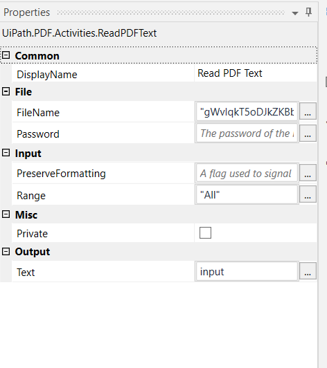Open the expression editor for Password
This screenshot has width=327, height=368.
308,133
